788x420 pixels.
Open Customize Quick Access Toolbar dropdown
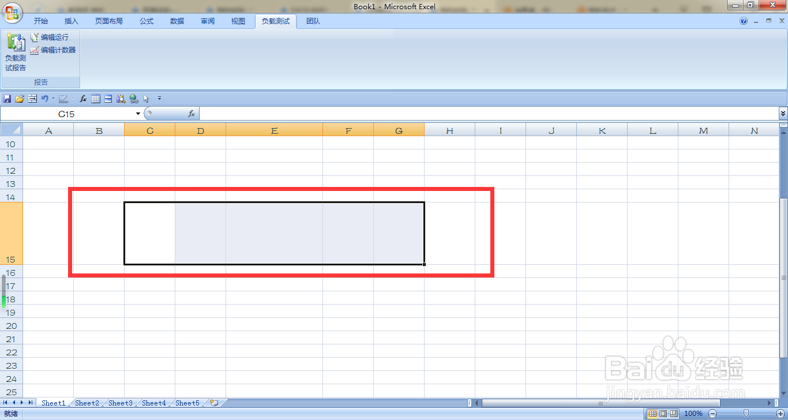click(160, 99)
